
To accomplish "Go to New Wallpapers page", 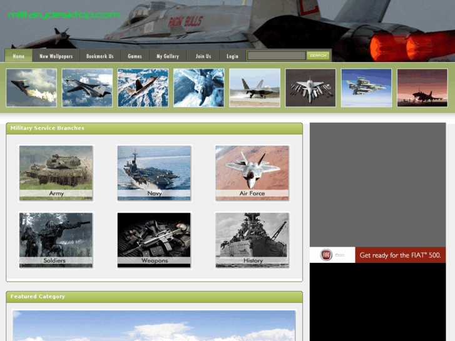I will coord(56,56).
